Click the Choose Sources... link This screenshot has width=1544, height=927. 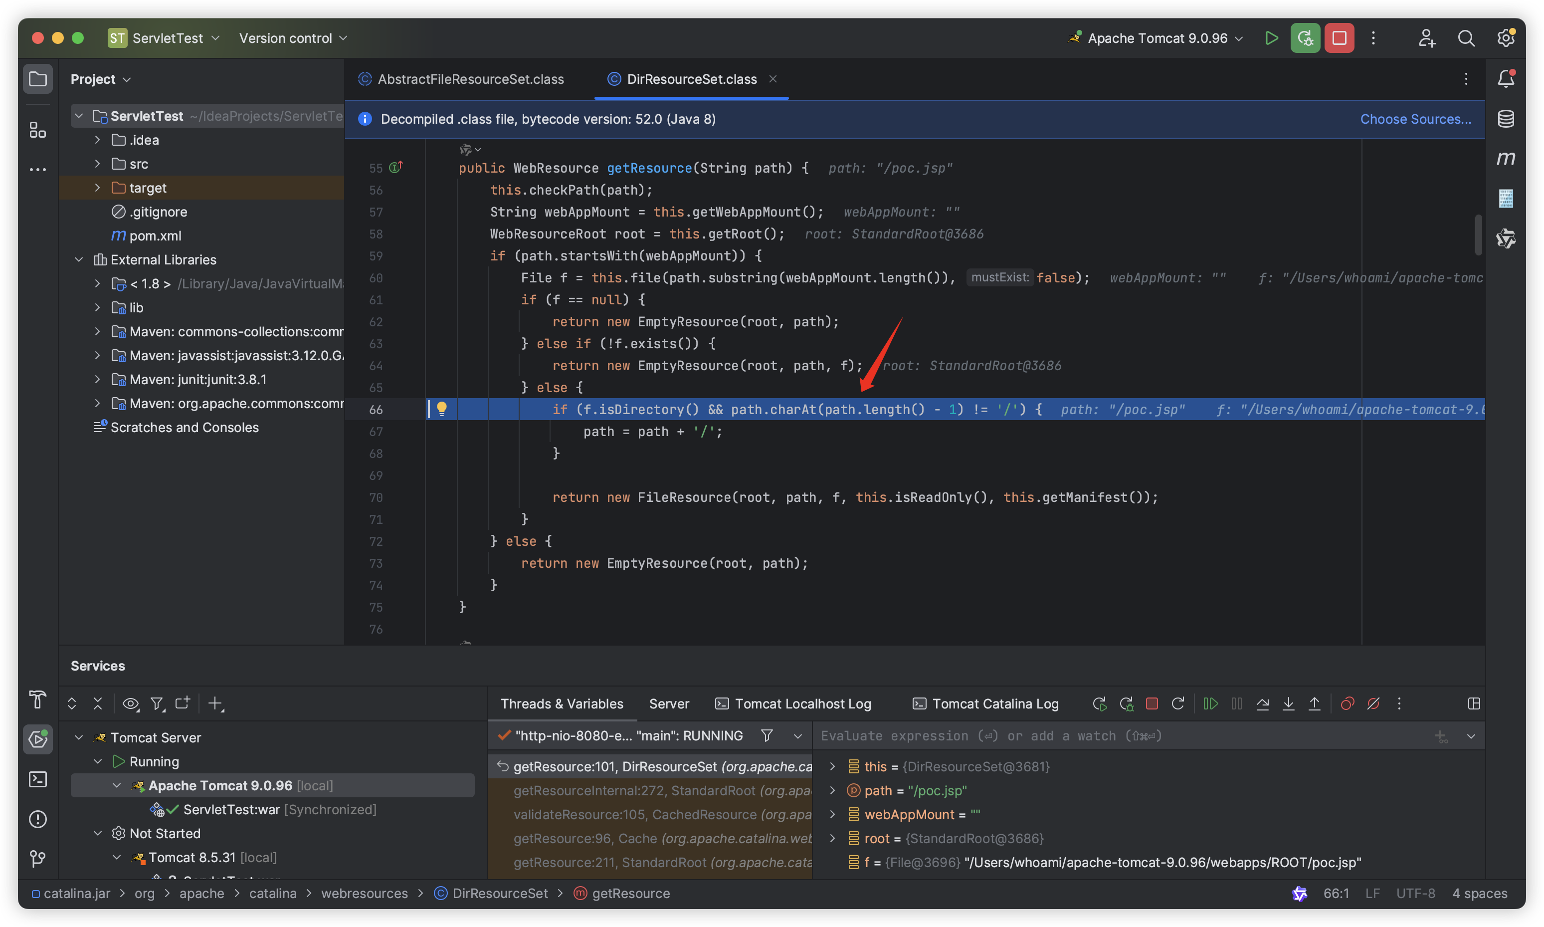[x=1415, y=119]
